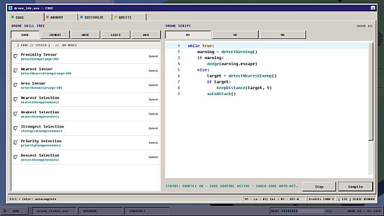
Task: Switch to script slot M3
Action: (x=283, y=35)
